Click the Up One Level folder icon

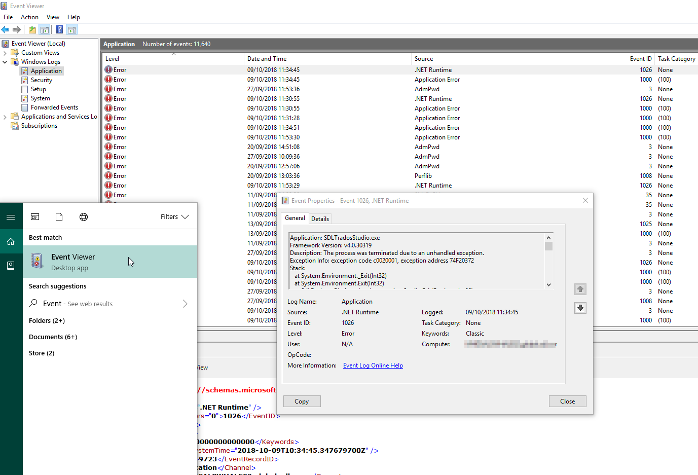coord(32,30)
